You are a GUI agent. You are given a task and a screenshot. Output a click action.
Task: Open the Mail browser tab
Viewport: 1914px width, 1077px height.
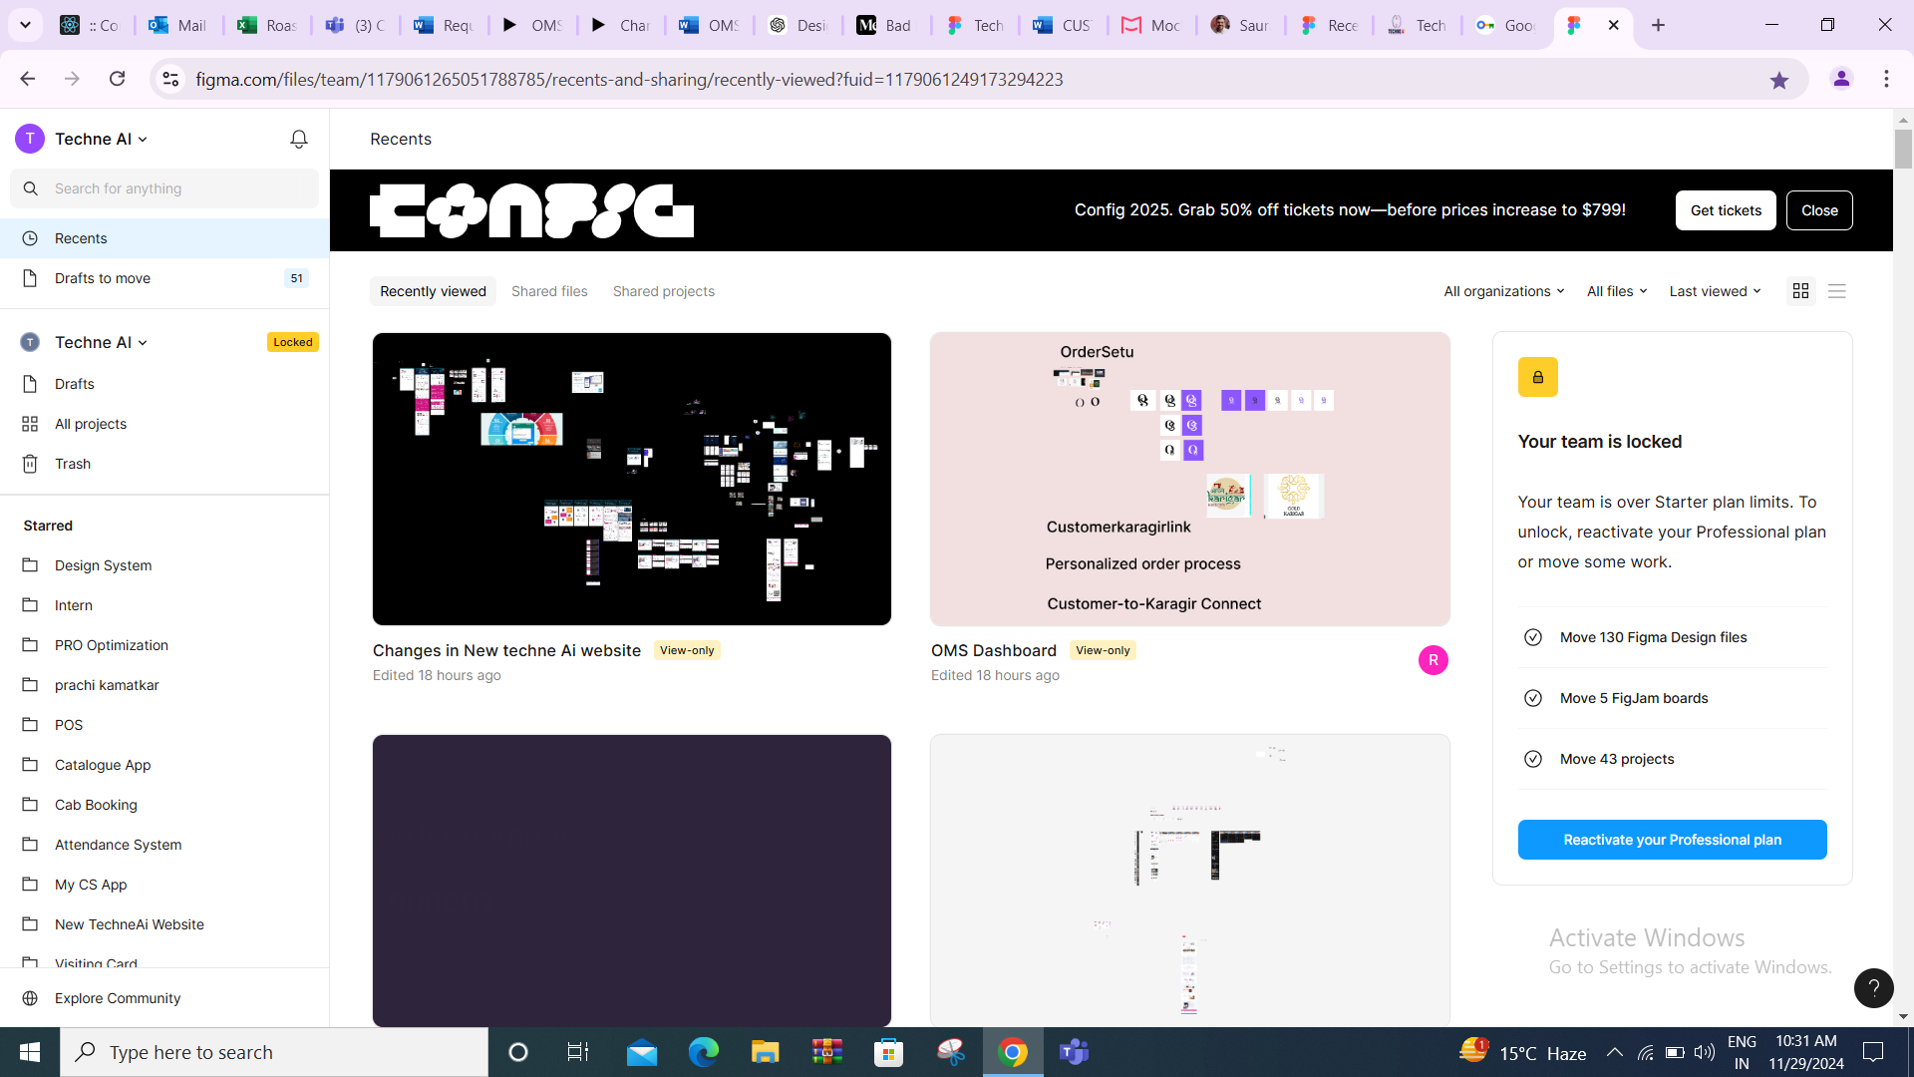[178, 25]
